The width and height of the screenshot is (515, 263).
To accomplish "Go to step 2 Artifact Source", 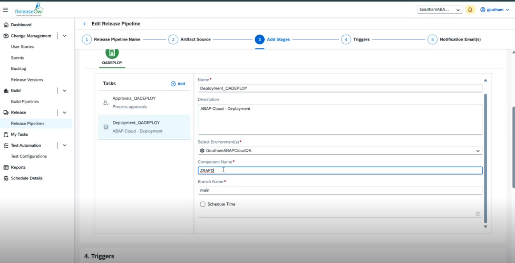I will coord(173,39).
